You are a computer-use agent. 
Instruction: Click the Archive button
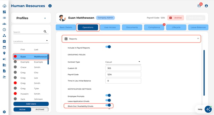(x=176, y=18)
